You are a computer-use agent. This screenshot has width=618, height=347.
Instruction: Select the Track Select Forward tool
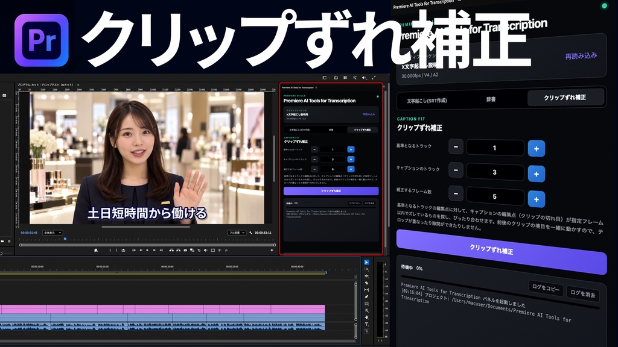coord(366,269)
